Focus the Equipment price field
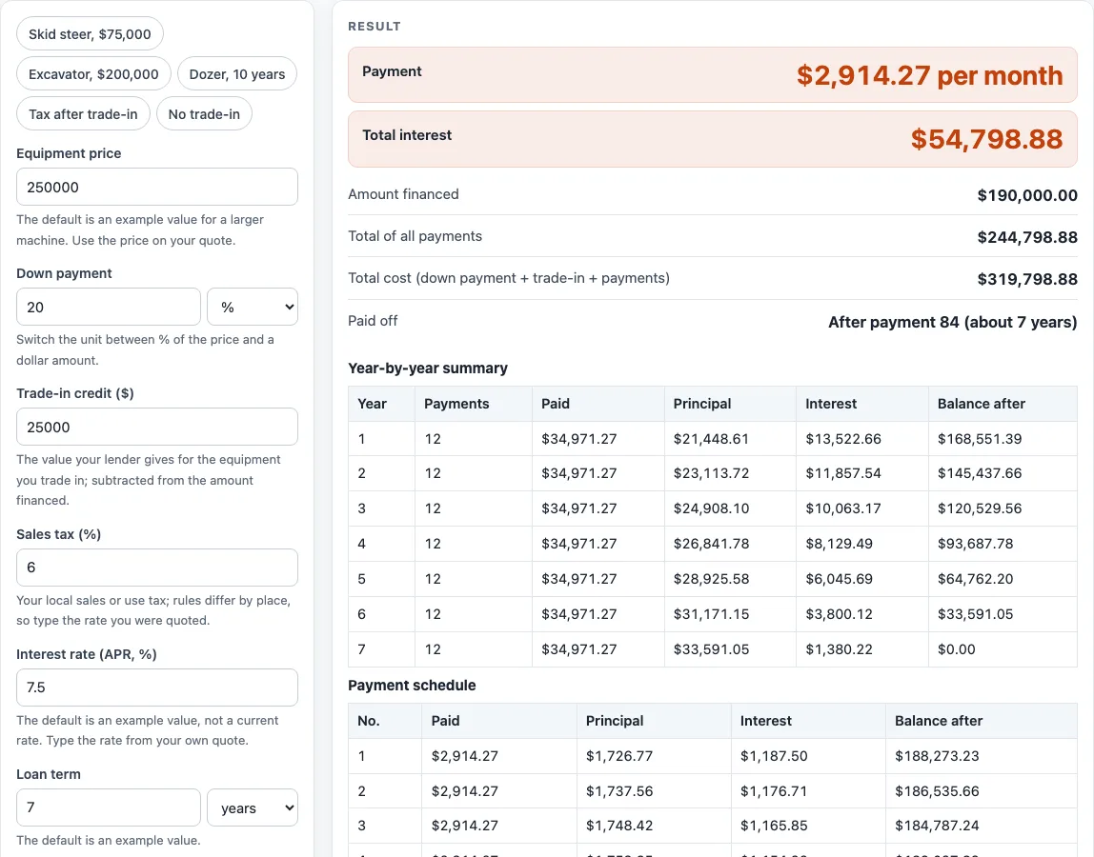The image size is (1094, 857). [x=157, y=187]
